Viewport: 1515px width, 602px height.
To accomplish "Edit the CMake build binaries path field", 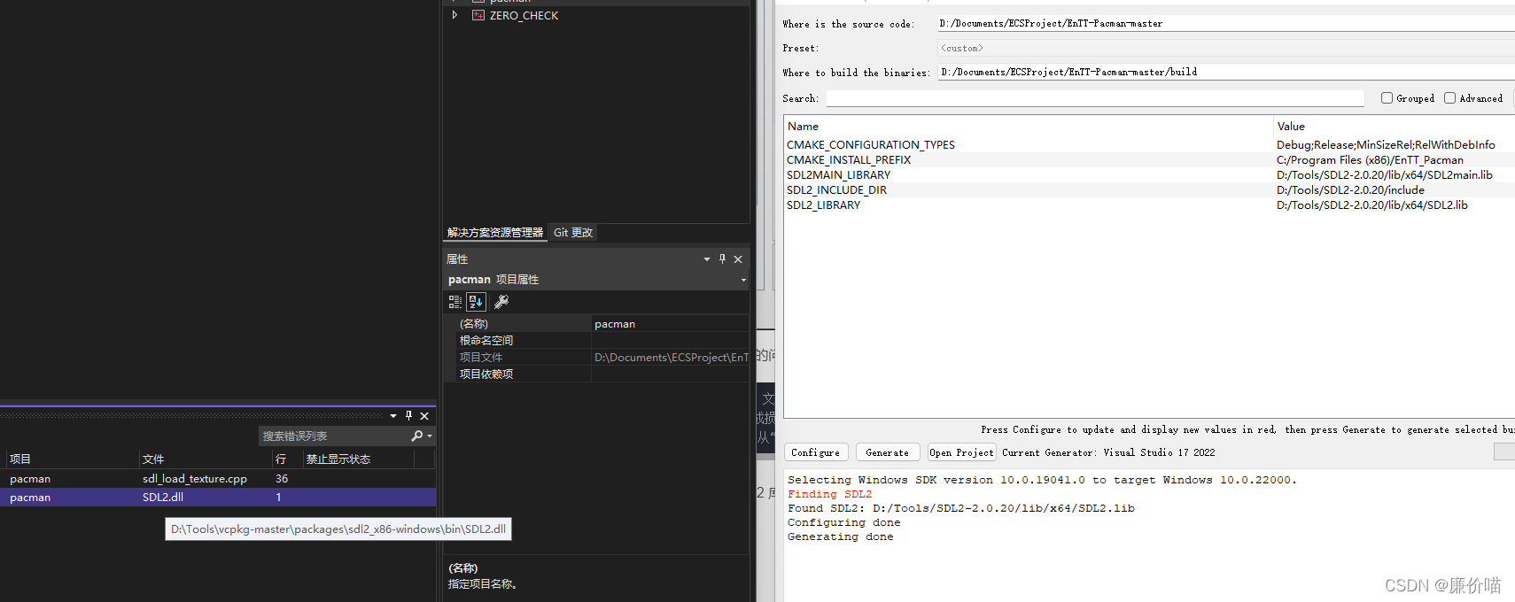I will coord(1226,72).
